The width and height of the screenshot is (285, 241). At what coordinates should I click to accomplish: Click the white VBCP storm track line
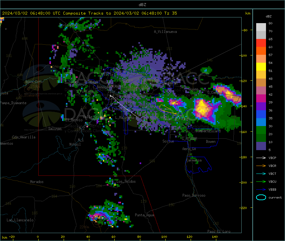[x=123, y=106]
